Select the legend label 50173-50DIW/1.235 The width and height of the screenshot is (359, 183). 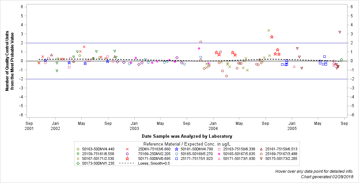pos(98,164)
